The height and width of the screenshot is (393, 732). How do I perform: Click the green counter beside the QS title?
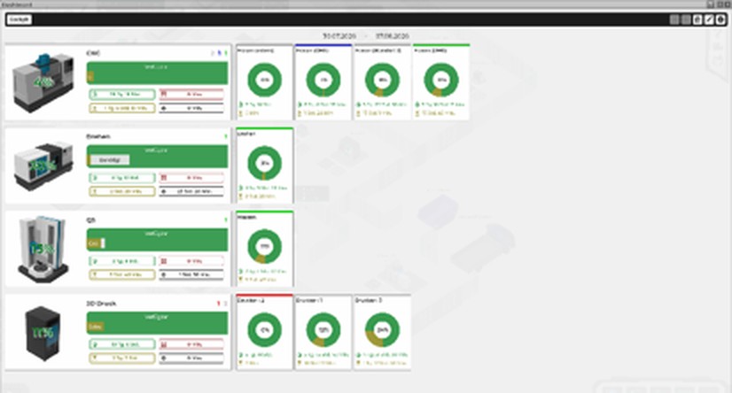coord(226,220)
